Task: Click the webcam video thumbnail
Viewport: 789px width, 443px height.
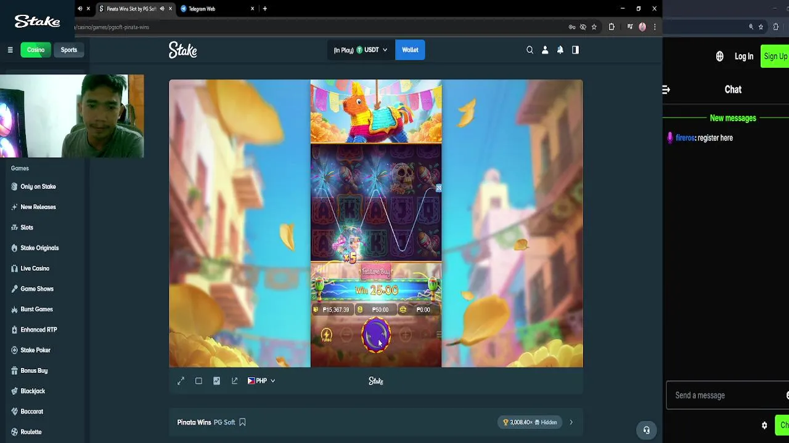Action: coord(72,116)
